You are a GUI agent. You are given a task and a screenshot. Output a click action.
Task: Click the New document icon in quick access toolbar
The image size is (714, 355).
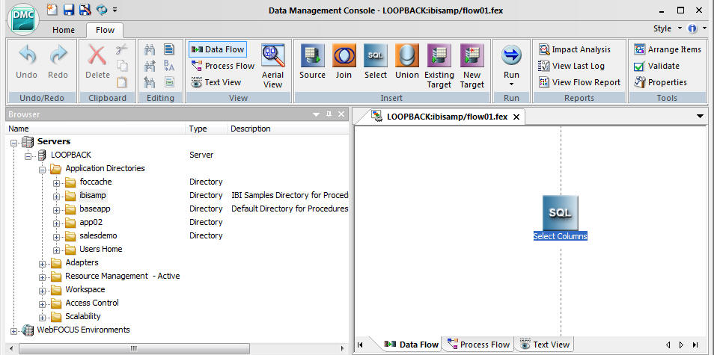pyautogui.click(x=52, y=10)
